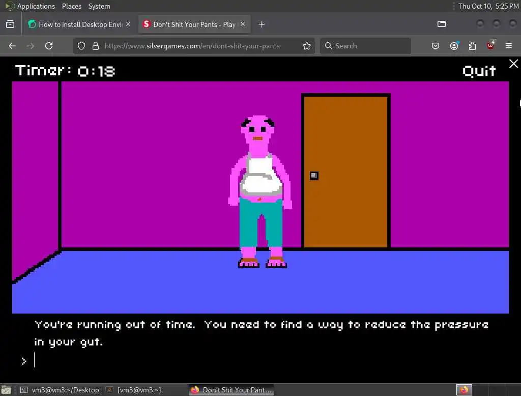Switch to vm3@vm3:~/Desktop taskbar window
Viewport: 521px width, 396px height.
point(60,390)
